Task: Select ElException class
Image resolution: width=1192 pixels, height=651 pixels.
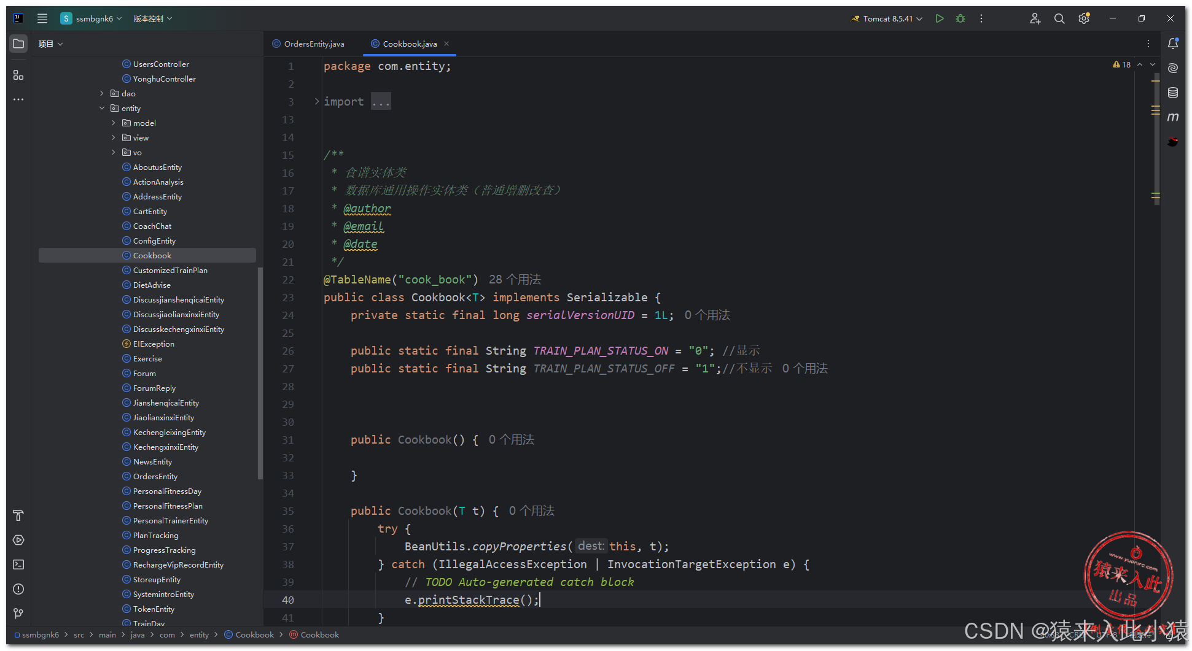Action: point(154,344)
